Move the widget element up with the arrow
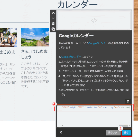The height and width of the screenshot is (137, 138). [53, 13]
